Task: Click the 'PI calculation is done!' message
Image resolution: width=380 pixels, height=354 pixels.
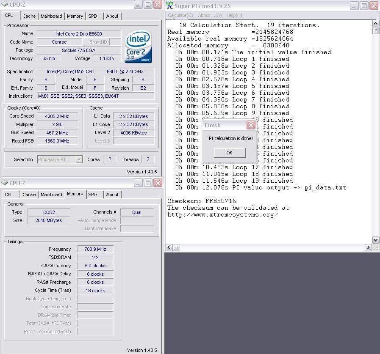Action: click(x=231, y=138)
